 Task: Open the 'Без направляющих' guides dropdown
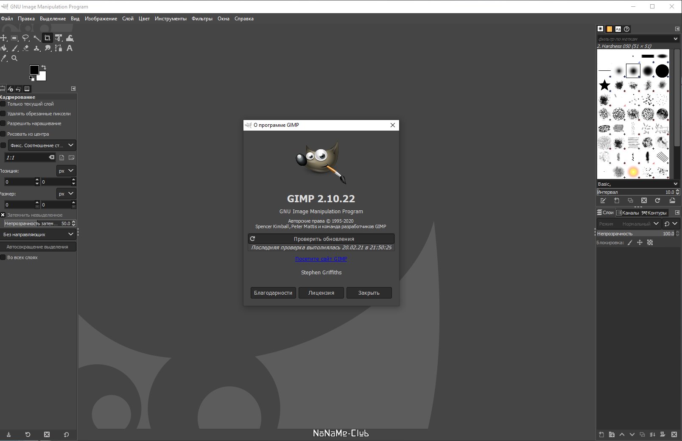tap(38, 234)
